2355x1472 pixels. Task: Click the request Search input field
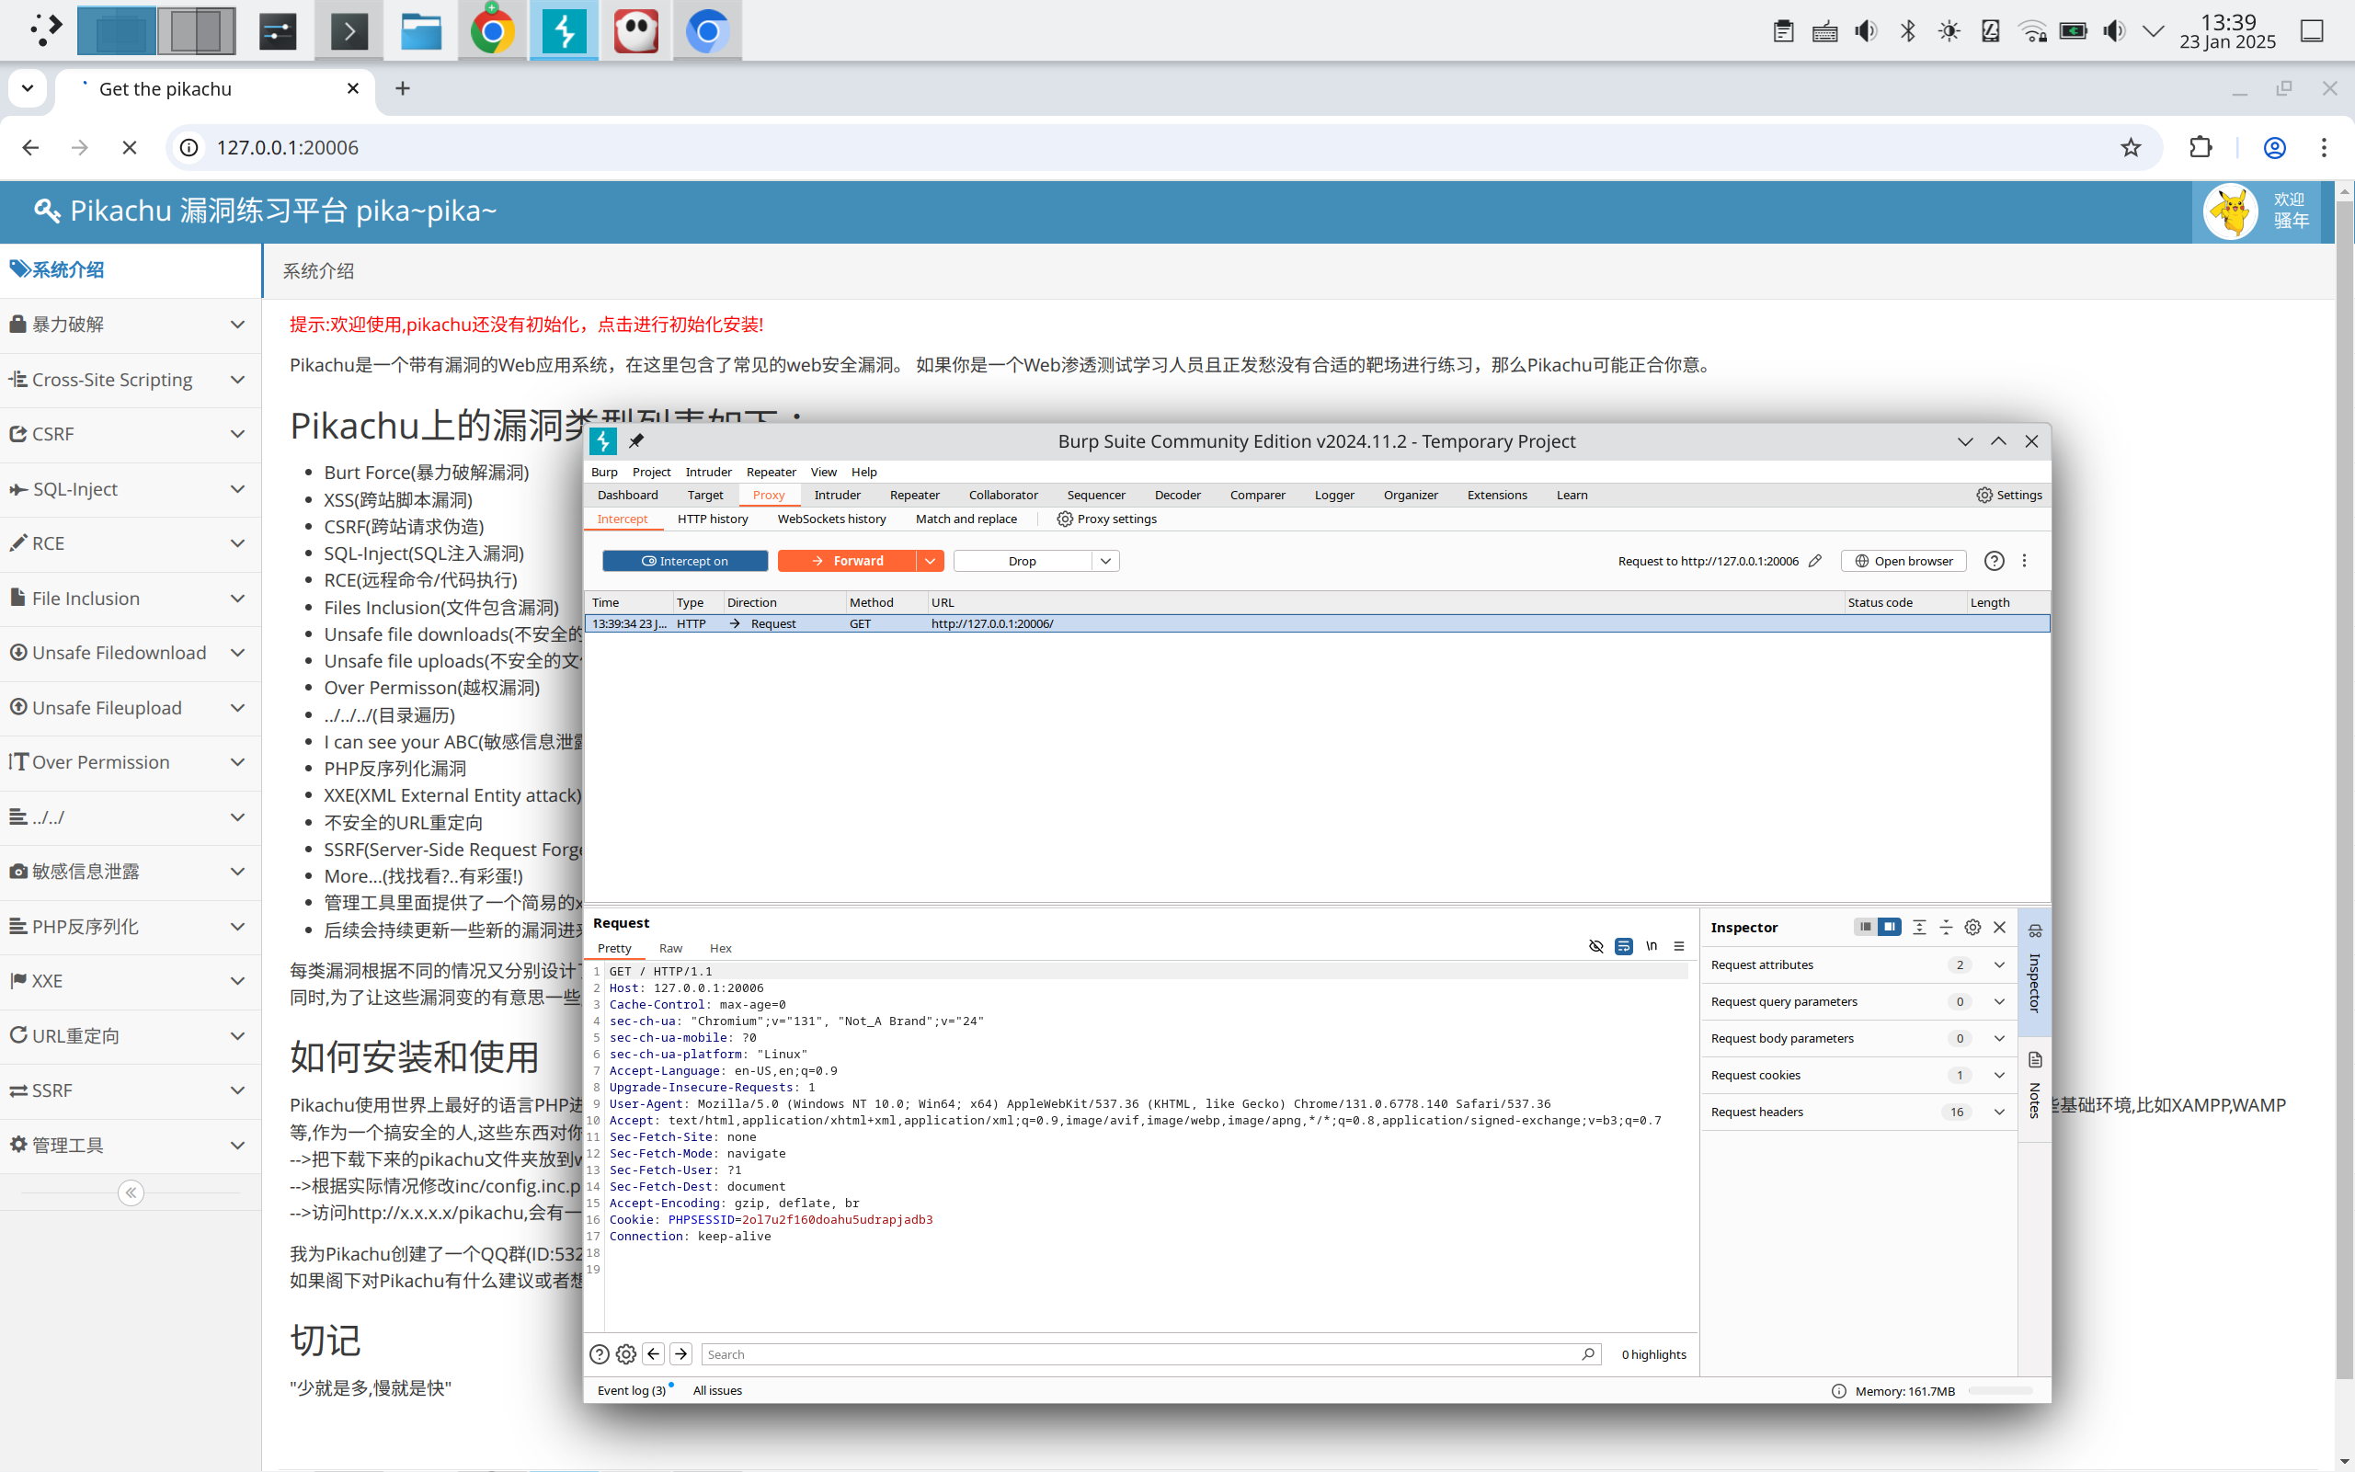(1139, 1354)
